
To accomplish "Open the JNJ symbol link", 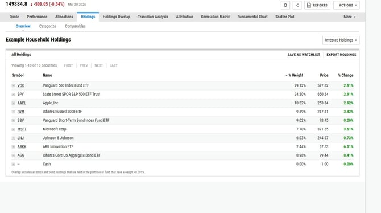I will point(20,138).
